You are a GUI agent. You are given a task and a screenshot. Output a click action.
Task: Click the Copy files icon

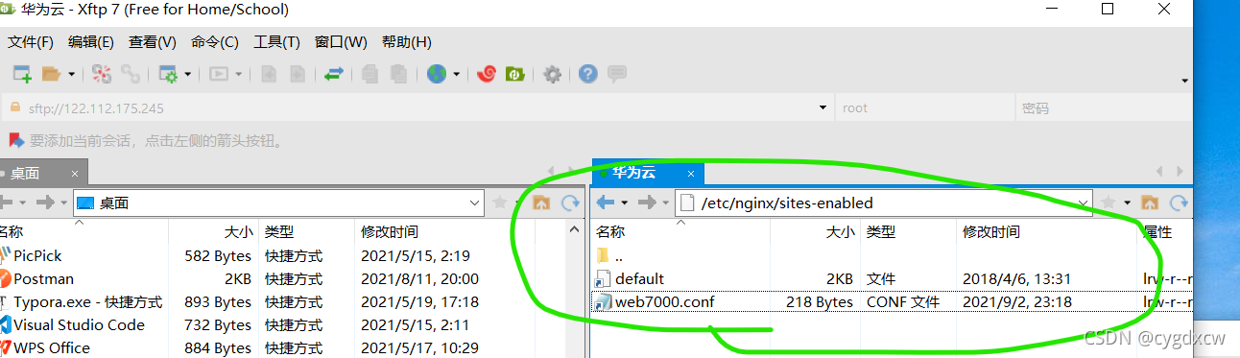tap(370, 74)
